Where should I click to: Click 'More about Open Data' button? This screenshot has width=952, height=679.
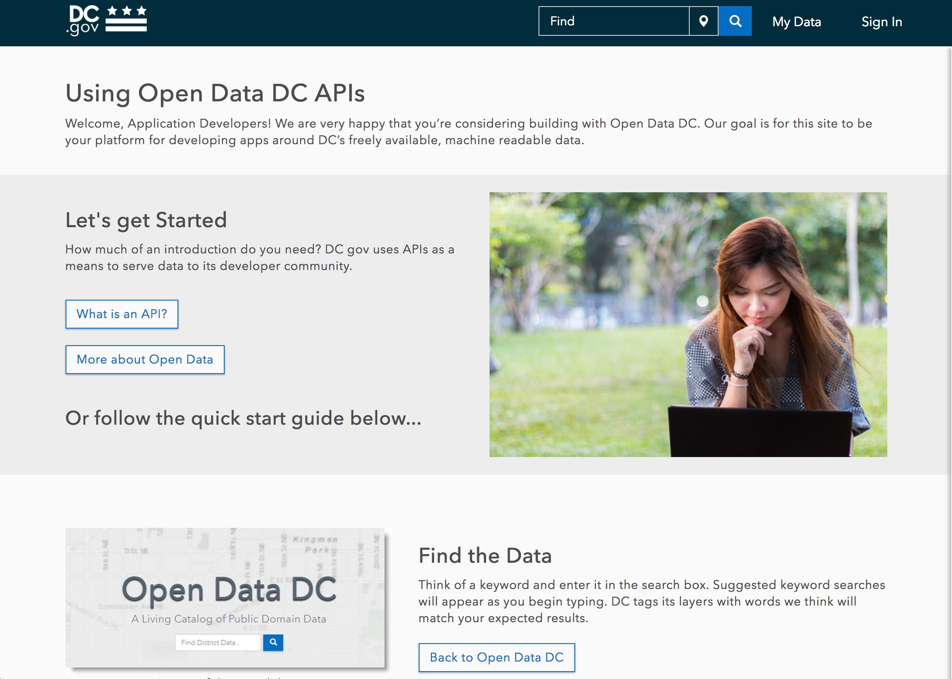pos(145,359)
